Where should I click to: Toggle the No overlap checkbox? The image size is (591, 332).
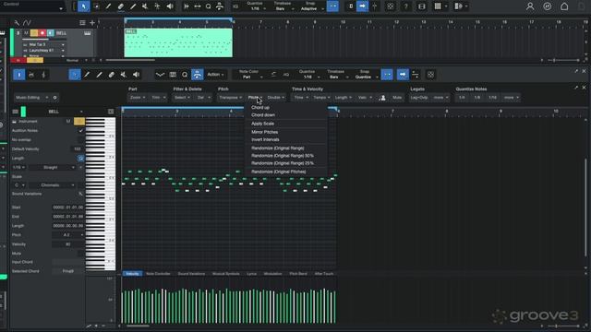(x=80, y=139)
